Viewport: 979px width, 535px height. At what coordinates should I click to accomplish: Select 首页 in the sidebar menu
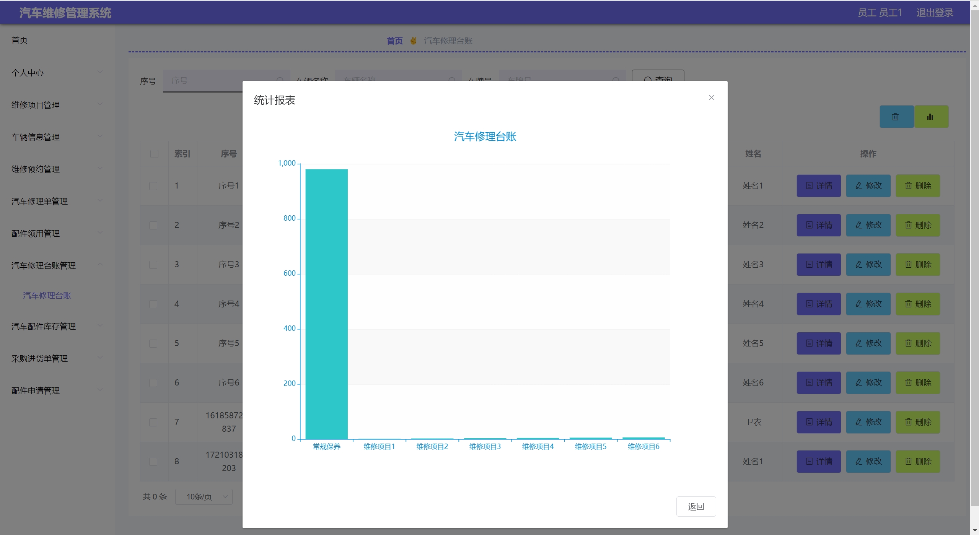(x=20, y=40)
